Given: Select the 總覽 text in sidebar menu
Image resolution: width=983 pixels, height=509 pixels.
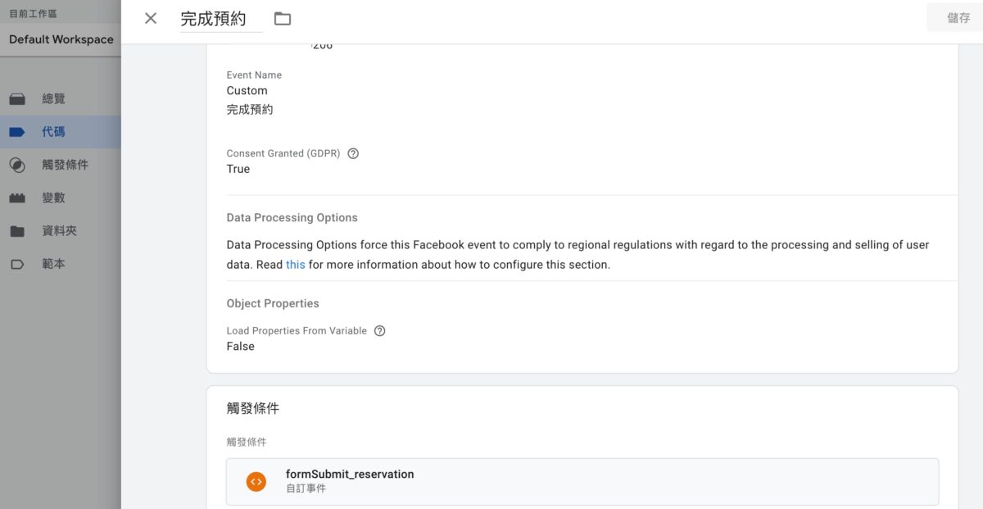Looking at the screenshot, I should coord(53,99).
